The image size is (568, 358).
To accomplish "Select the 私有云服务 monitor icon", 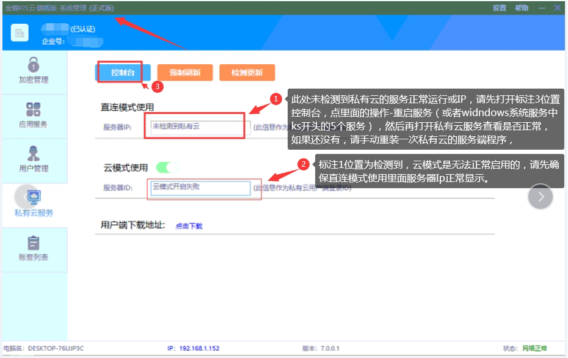I will coord(34,196).
